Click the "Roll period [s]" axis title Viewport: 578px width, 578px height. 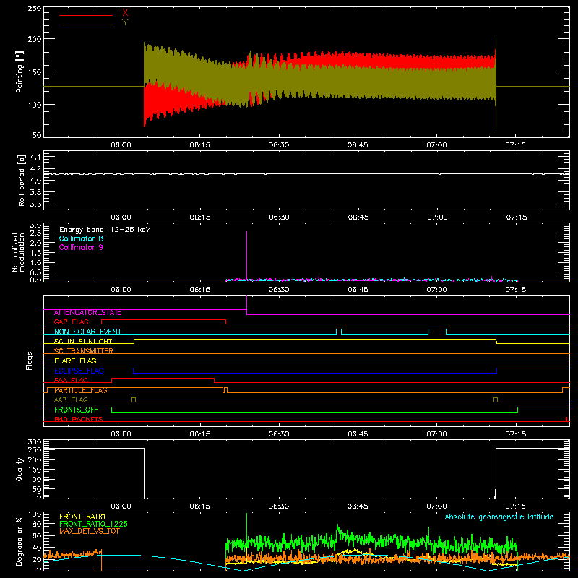(22, 180)
